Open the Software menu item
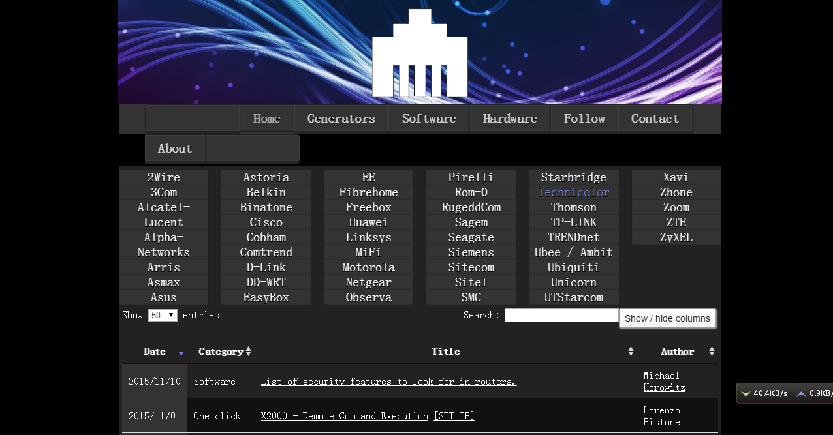 click(x=429, y=119)
